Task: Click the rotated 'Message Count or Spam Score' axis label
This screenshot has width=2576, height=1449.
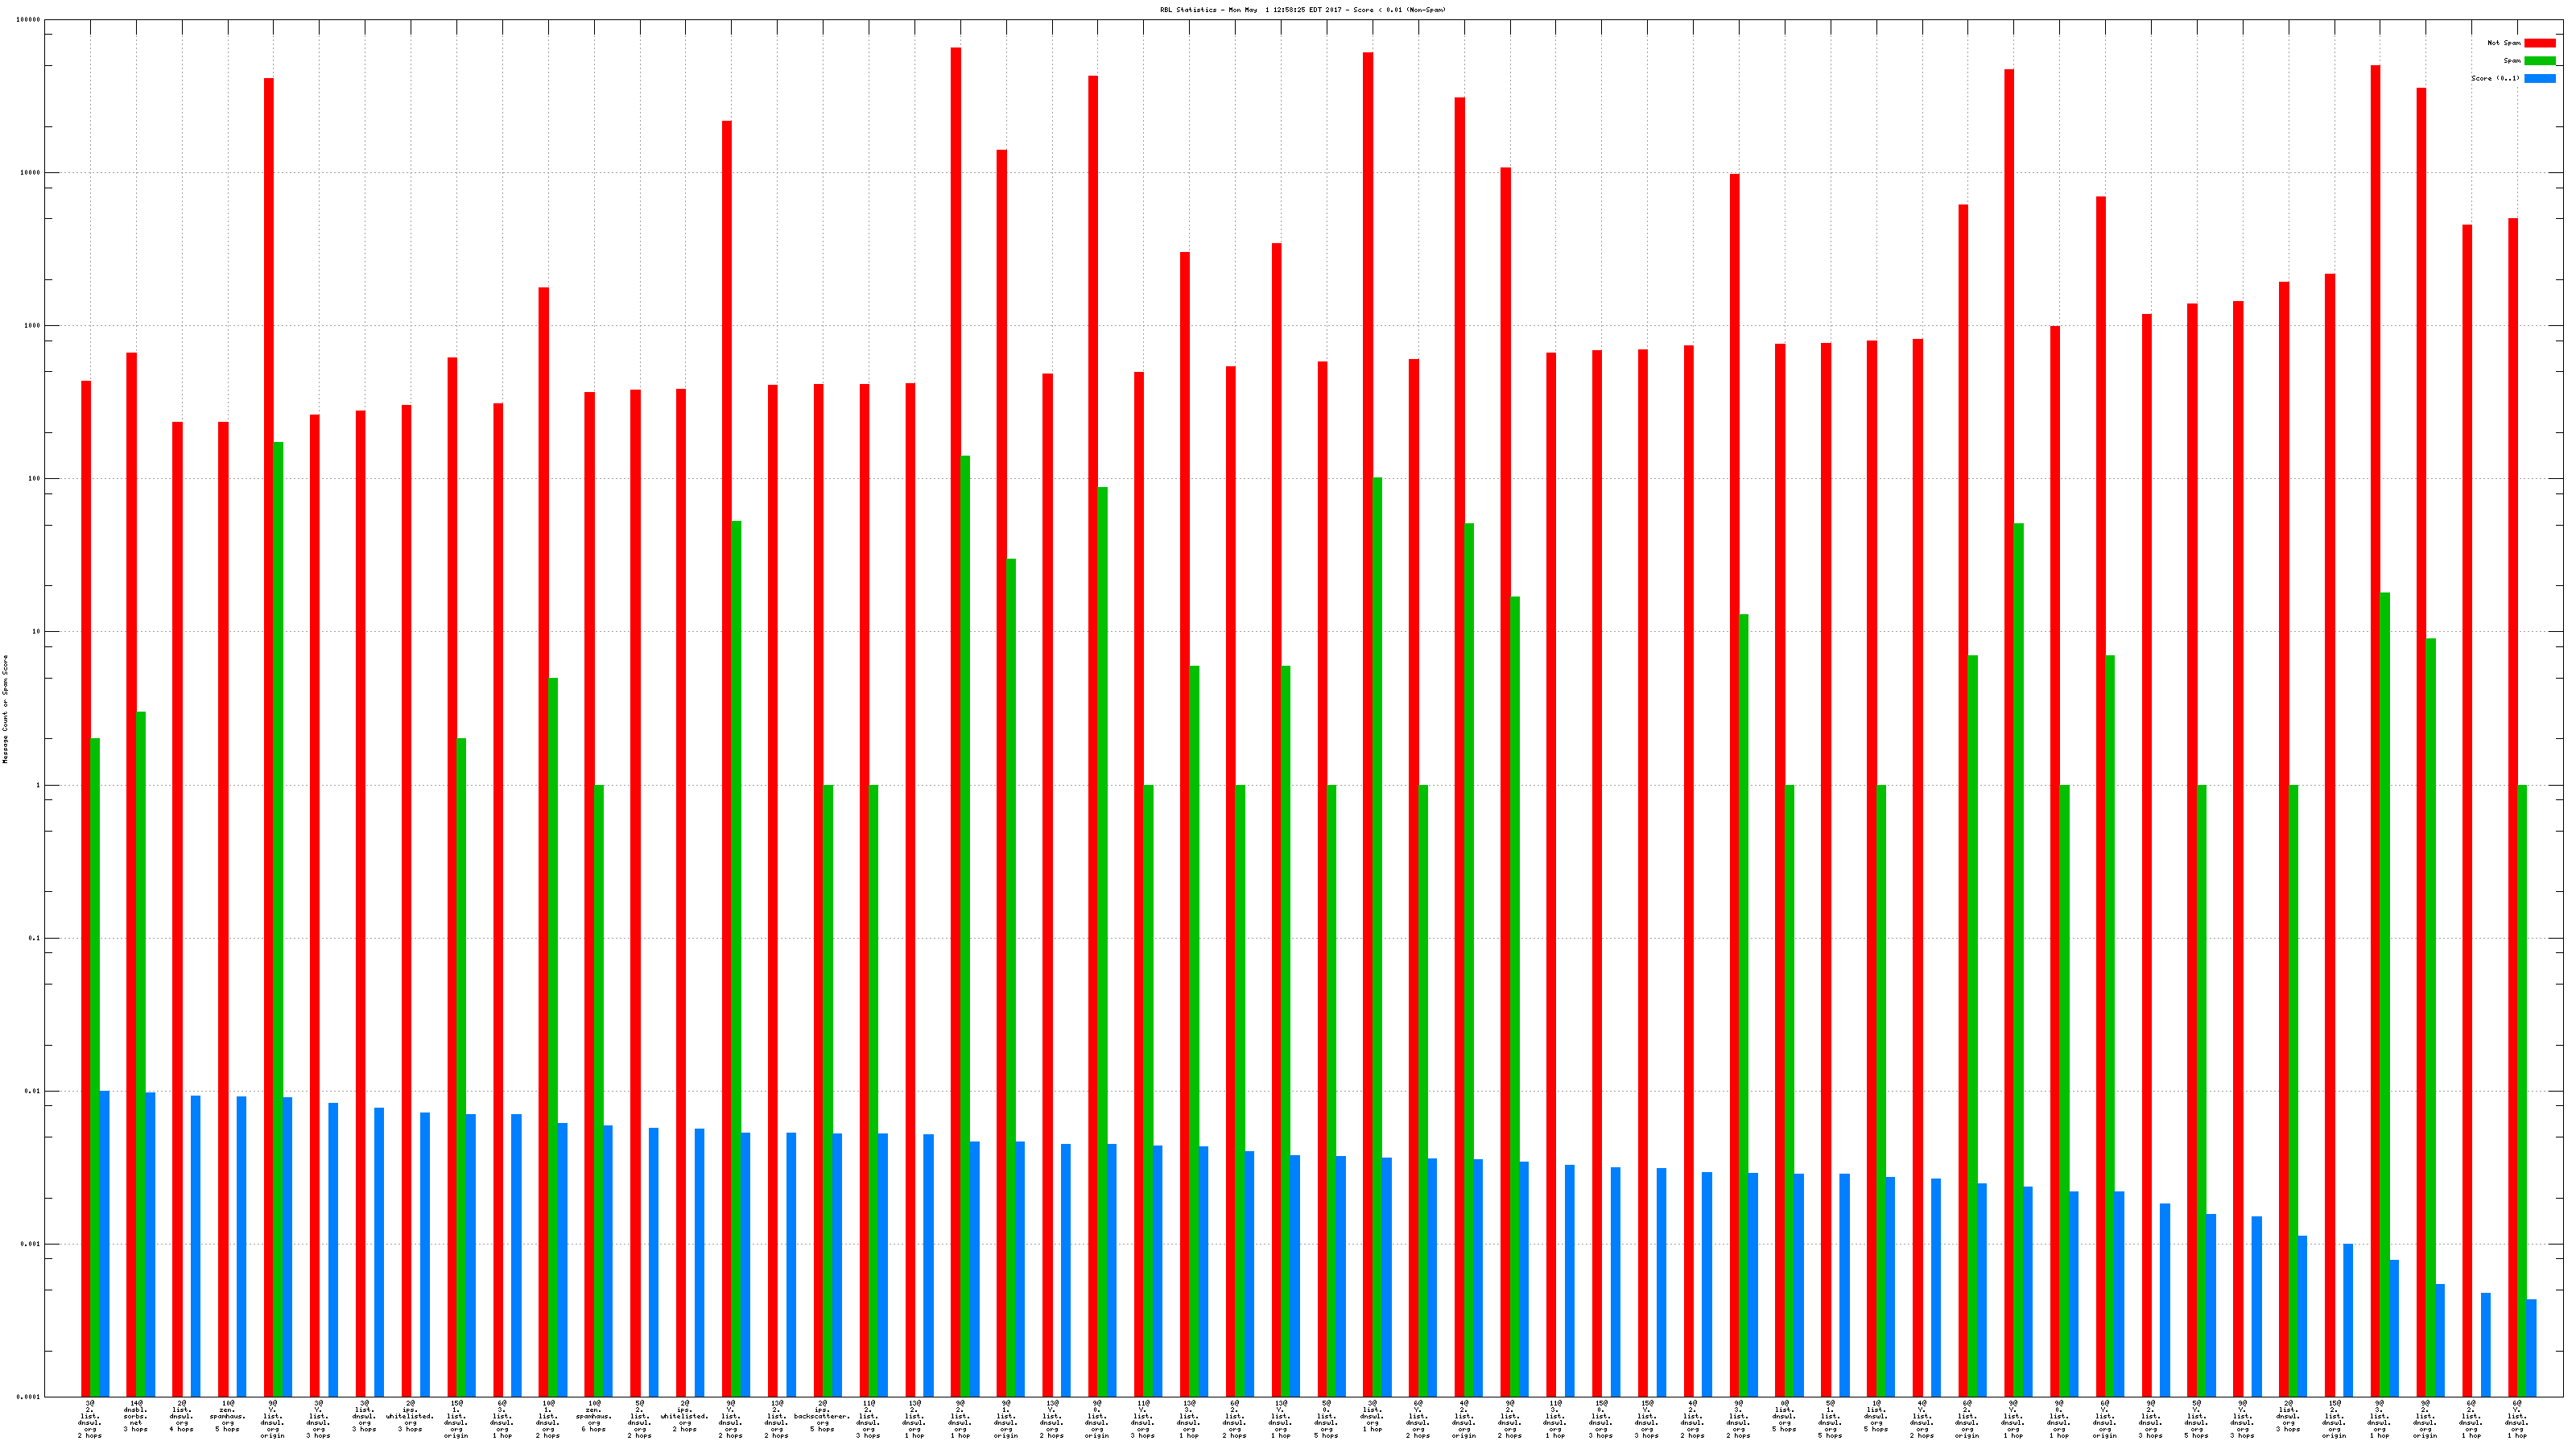Action: [x=5, y=709]
